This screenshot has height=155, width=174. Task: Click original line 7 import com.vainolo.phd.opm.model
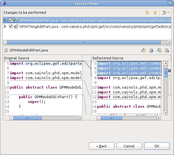click(46, 73)
